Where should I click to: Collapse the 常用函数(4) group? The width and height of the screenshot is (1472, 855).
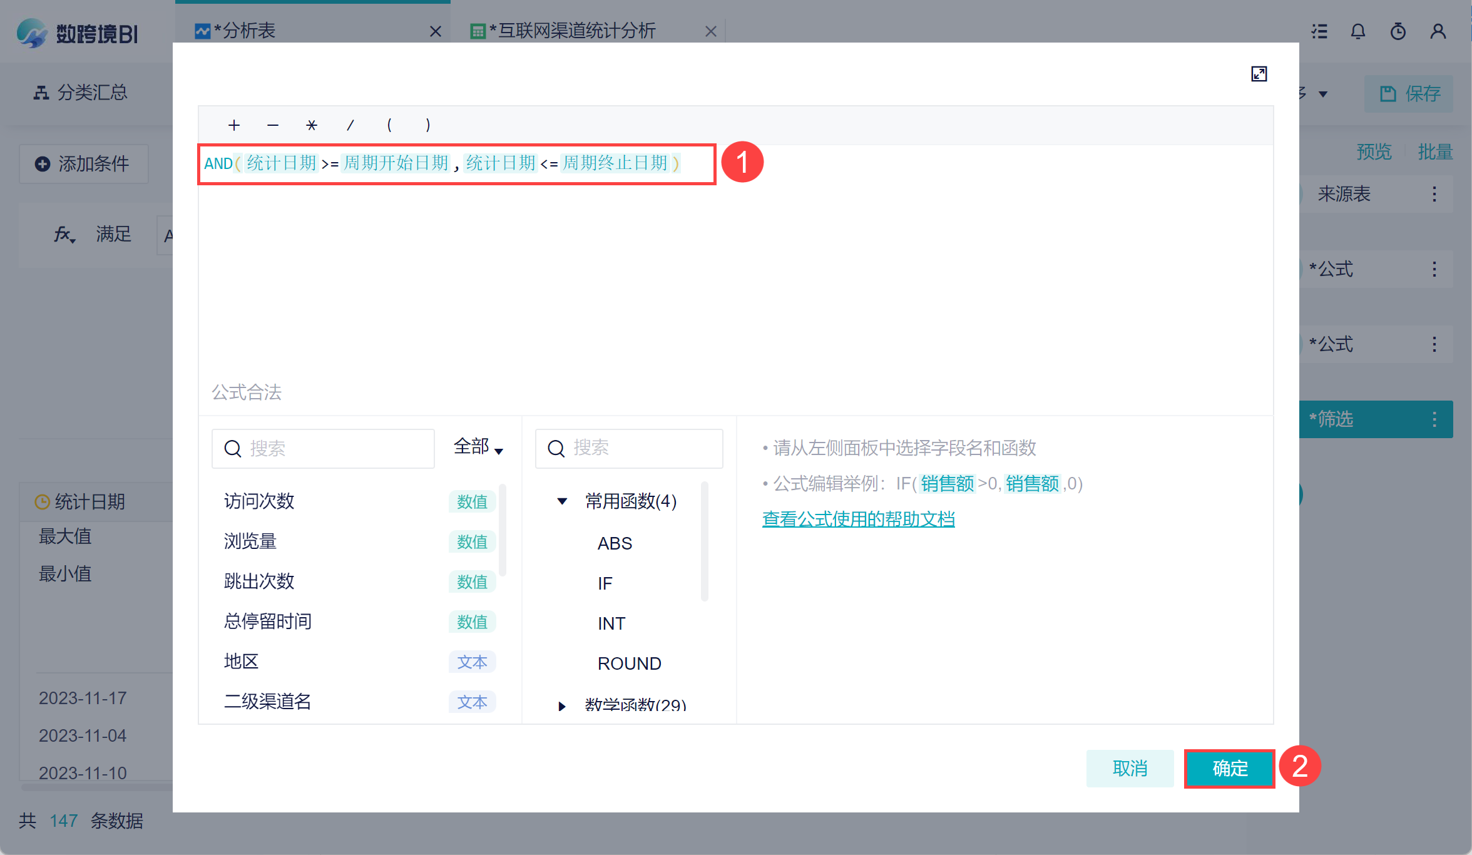561,501
